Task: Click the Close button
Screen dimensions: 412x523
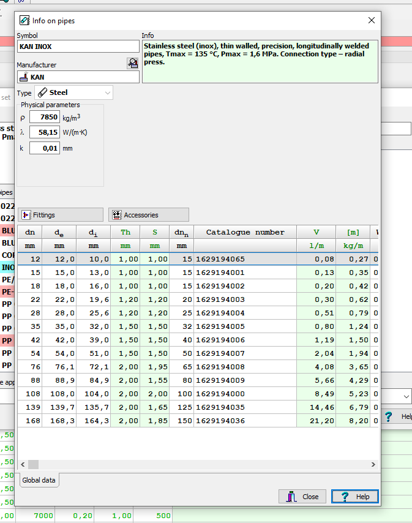Action: (302, 497)
